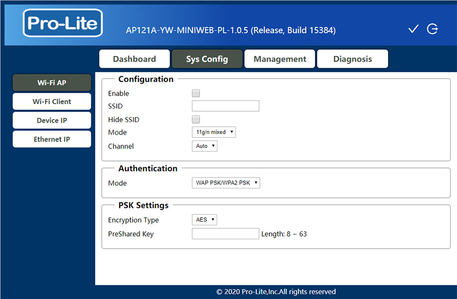Click the firmware version text in header
The height and width of the screenshot is (299, 457).
(x=230, y=30)
